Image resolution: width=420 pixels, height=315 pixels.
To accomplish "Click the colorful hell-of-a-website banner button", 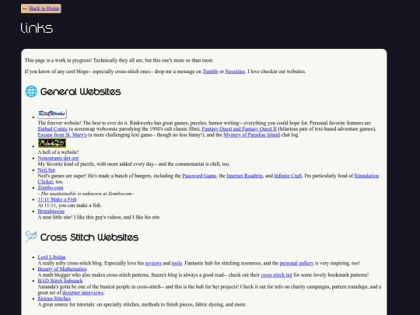I will [x=52, y=143].
